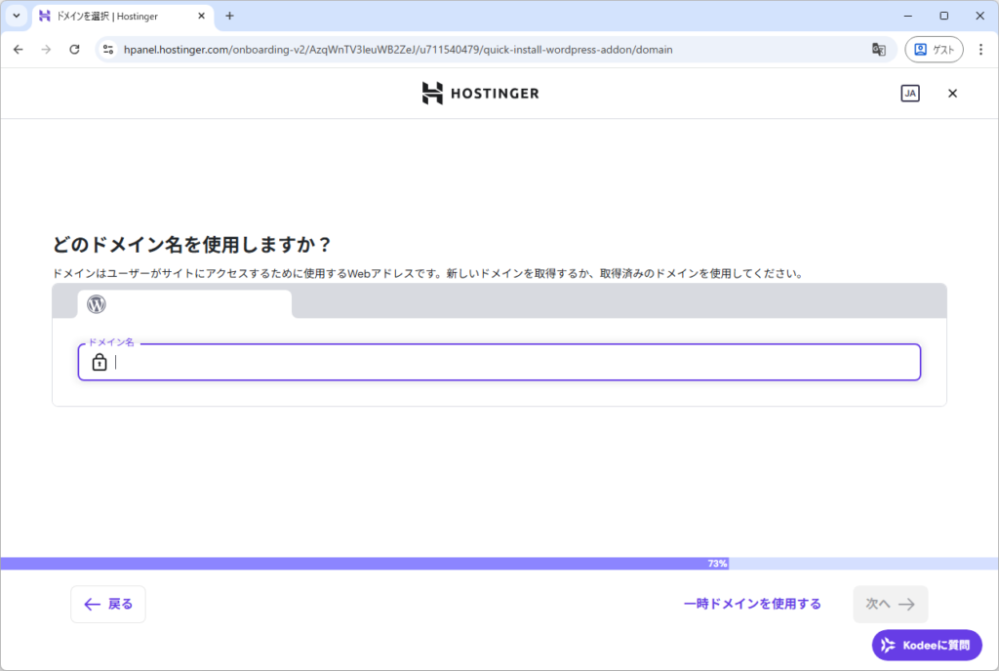Click the lock icon in domain field

100,363
